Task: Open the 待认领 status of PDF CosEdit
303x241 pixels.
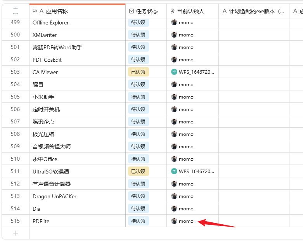Action: [139, 59]
